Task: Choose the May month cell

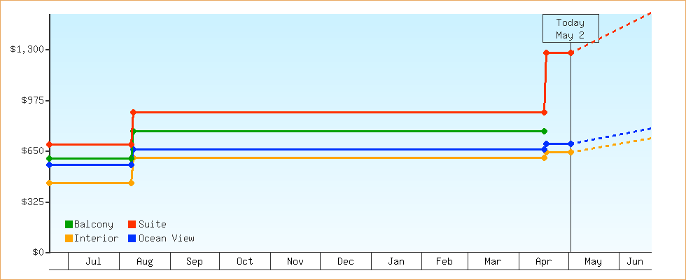Action: point(594,261)
